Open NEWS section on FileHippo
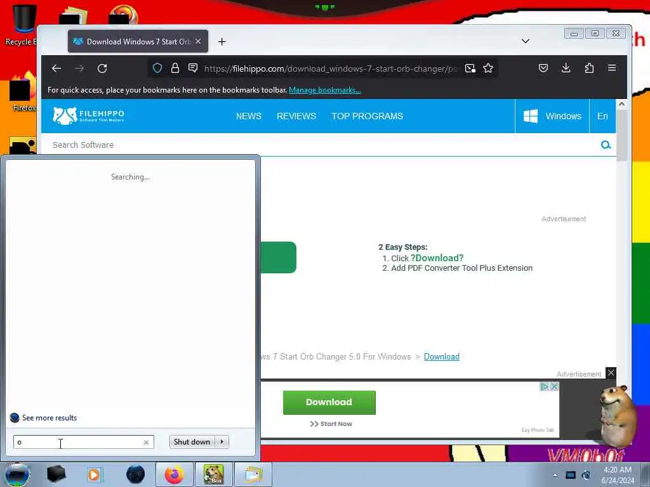The image size is (650, 487). point(248,117)
